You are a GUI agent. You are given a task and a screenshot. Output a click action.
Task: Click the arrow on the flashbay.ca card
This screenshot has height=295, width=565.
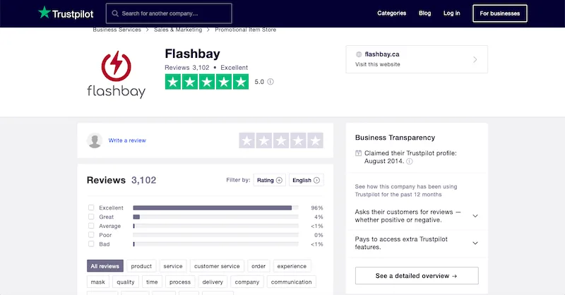pos(475,59)
